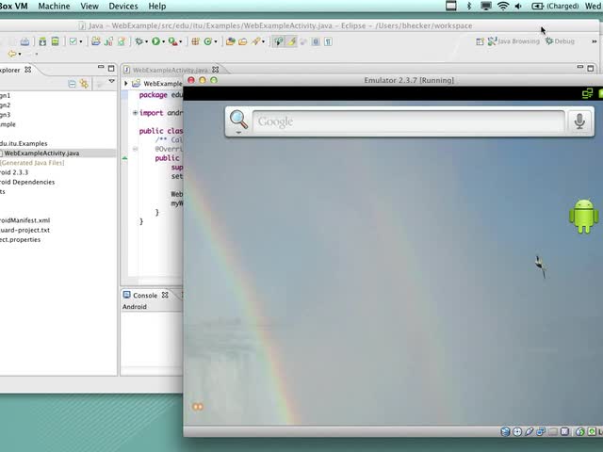Open the View menu

coord(90,7)
